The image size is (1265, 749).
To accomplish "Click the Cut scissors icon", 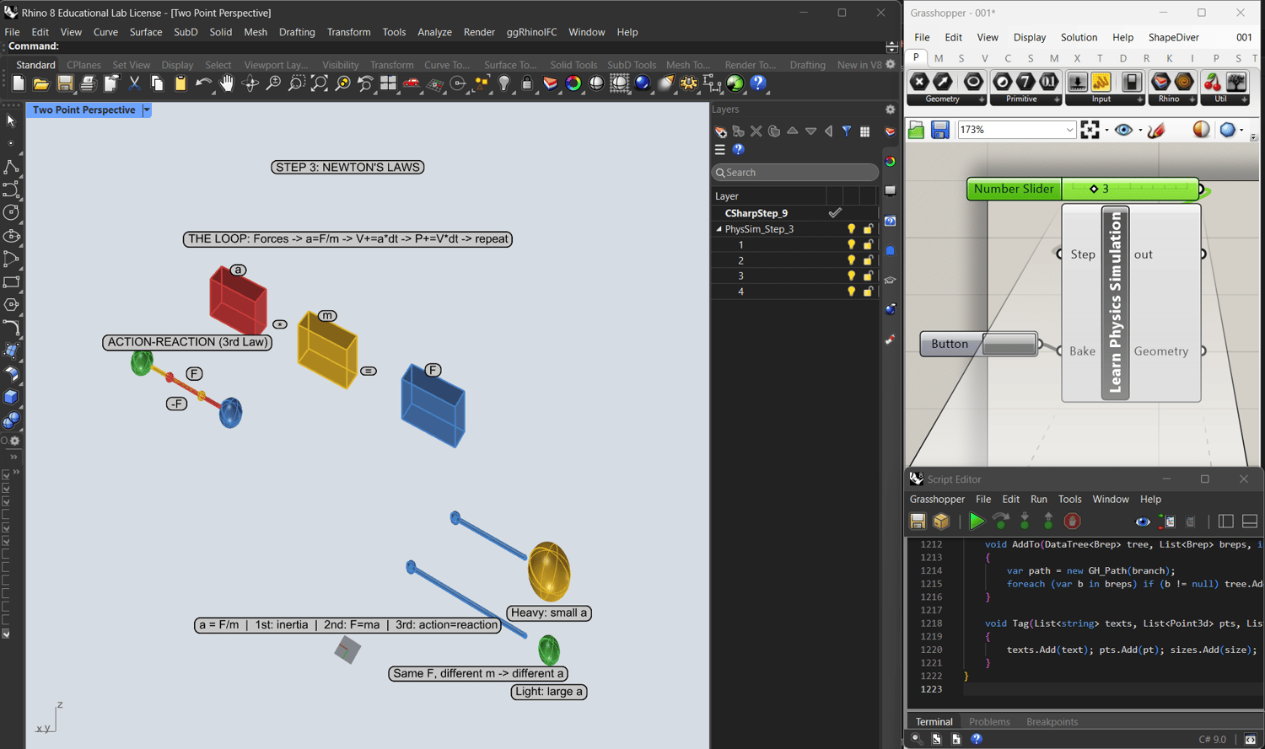I will pos(134,83).
